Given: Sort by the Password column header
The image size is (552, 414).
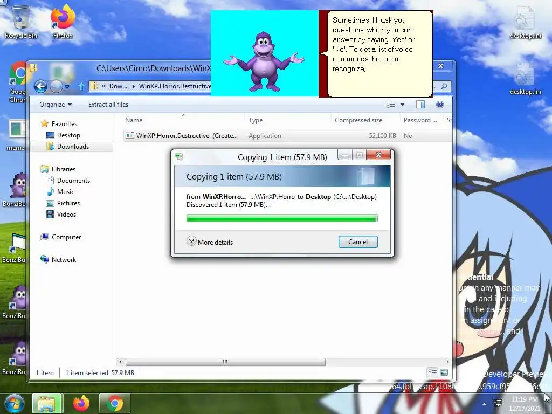Looking at the screenshot, I should pyautogui.click(x=422, y=120).
